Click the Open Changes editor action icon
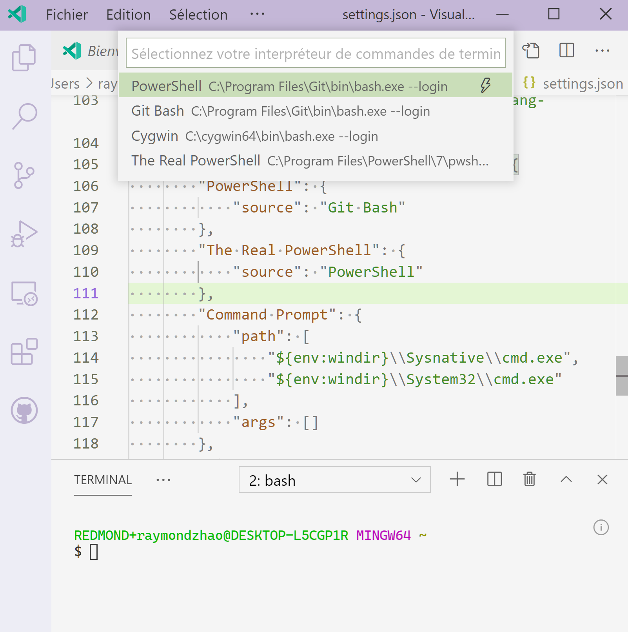This screenshot has height=632, width=628. 531,50
